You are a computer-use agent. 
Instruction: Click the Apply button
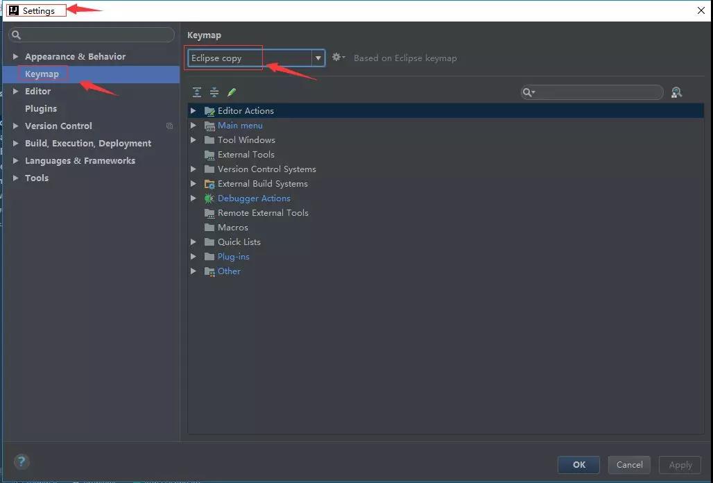pos(679,465)
